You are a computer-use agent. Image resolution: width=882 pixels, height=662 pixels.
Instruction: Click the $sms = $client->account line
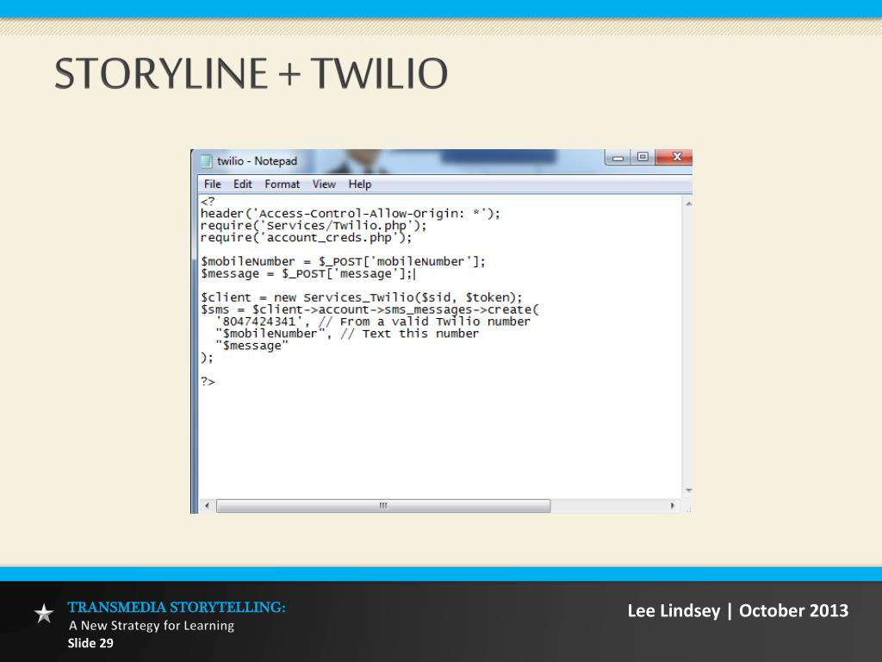pos(370,309)
